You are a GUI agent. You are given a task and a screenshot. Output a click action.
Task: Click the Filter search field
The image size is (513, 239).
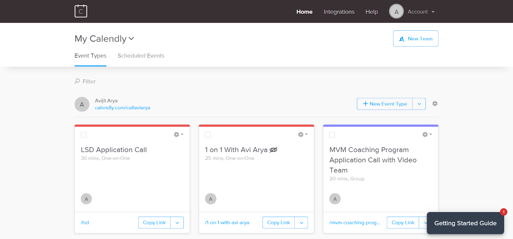pyautogui.click(x=89, y=81)
